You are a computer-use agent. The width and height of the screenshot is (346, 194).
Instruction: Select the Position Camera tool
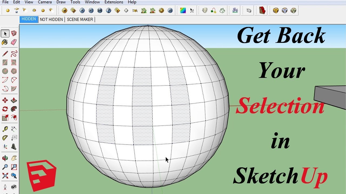coord(5,187)
